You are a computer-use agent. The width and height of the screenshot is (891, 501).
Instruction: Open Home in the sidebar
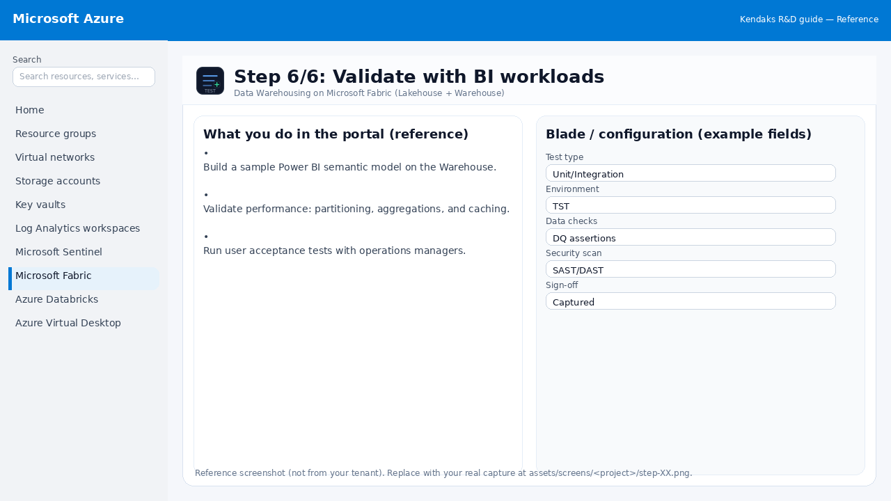[x=84, y=110]
